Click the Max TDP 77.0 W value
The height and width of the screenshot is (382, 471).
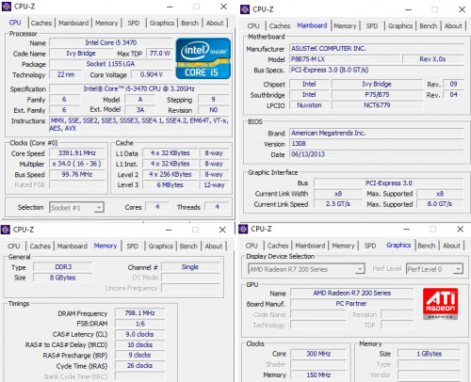(160, 54)
